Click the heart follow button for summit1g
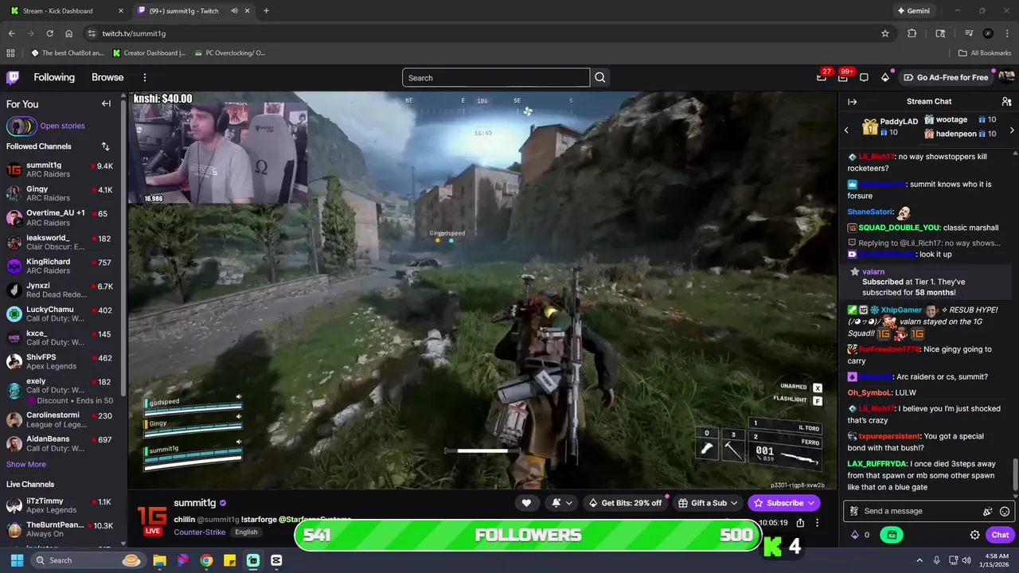 (526, 503)
